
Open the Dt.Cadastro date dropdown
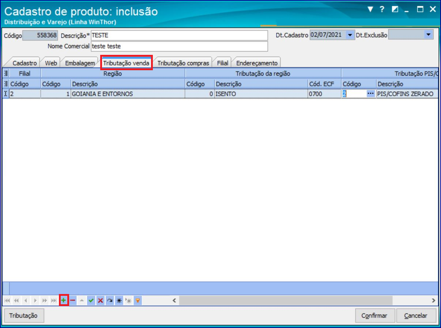coord(350,35)
